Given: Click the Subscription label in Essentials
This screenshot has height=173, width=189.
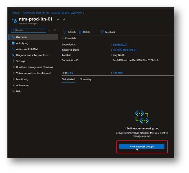Looking at the screenshot, I should (69, 45).
